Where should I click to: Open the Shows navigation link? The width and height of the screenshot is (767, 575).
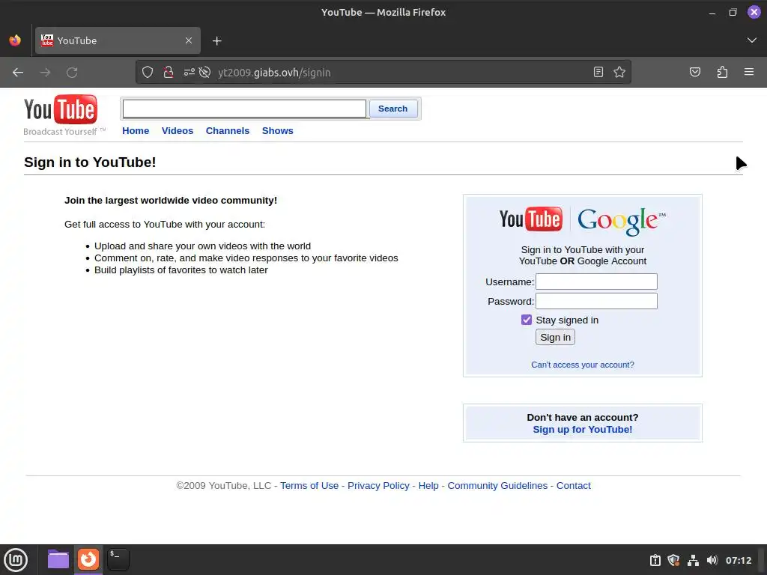pos(277,130)
